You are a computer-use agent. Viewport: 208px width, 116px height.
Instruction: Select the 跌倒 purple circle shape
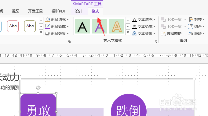(129, 105)
